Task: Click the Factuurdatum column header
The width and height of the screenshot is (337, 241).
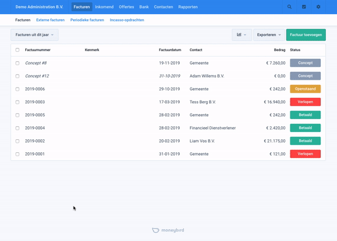Action: point(170,50)
